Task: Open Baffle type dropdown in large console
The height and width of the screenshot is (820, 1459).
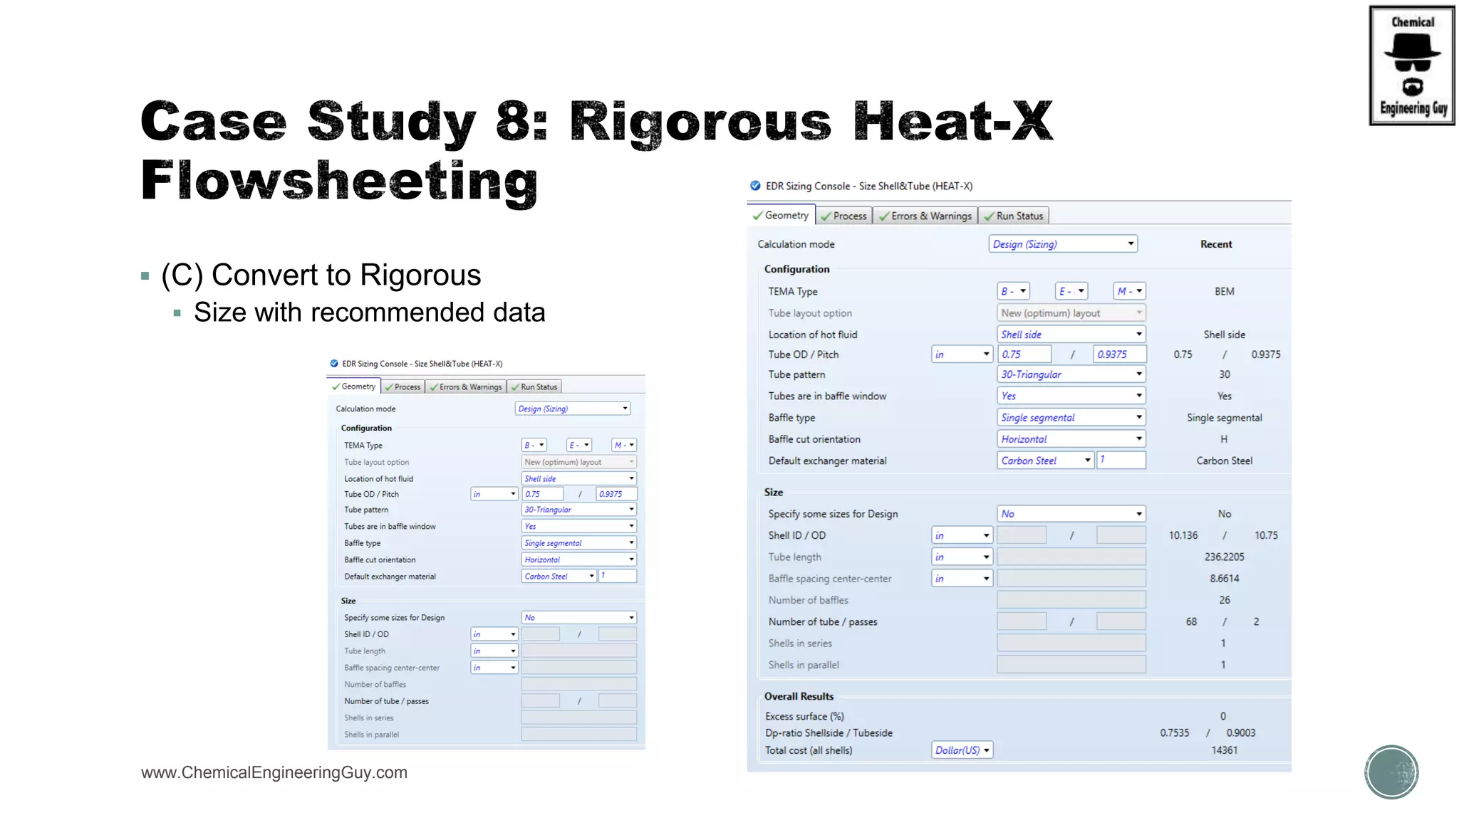Action: [x=1071, y=418]
